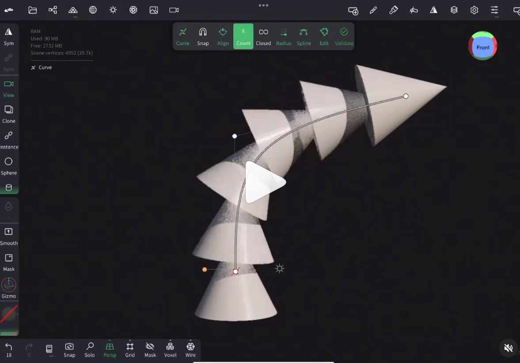
Task: Enable Wire display in the bottom bar
Action: click(x=190, y=349)
